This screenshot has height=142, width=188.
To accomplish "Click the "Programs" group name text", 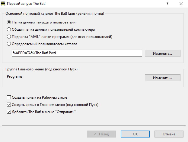I will coord(14,76).
